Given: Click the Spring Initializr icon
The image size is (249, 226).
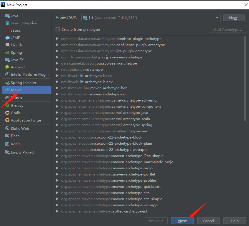Looking at the screenshot, I should click(7, 83).
